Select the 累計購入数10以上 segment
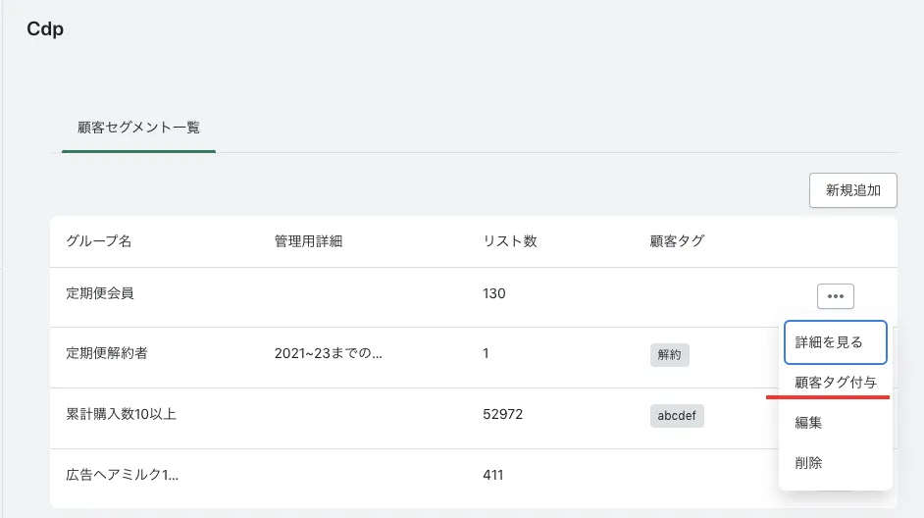Viewport: 924px width, 518px height. tap(121, 414)
